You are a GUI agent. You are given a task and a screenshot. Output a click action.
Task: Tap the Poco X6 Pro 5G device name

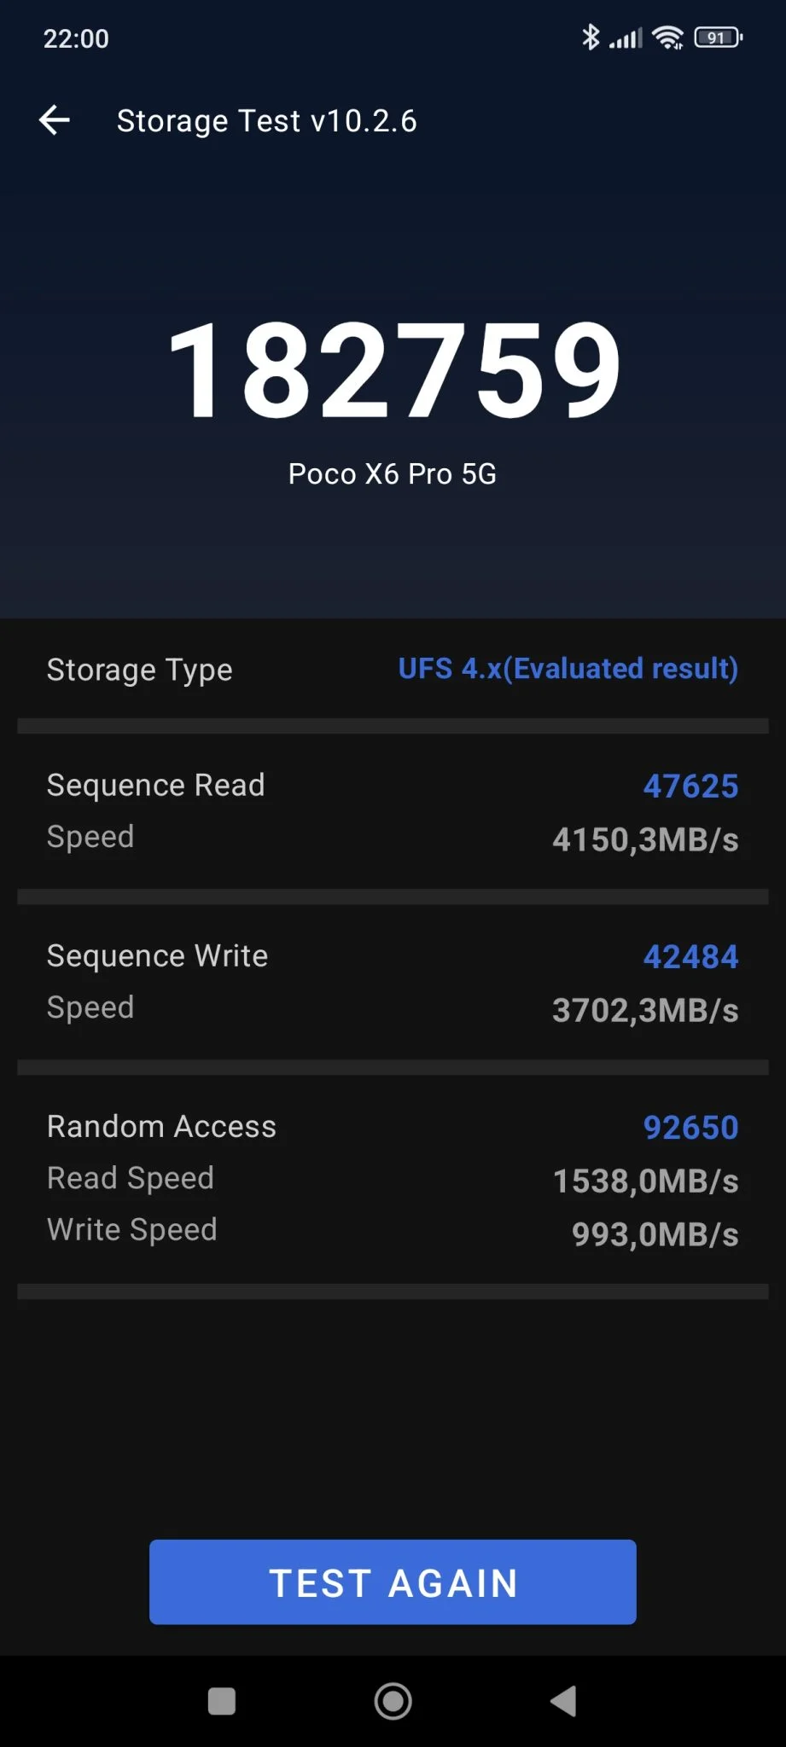coord(393,473)
